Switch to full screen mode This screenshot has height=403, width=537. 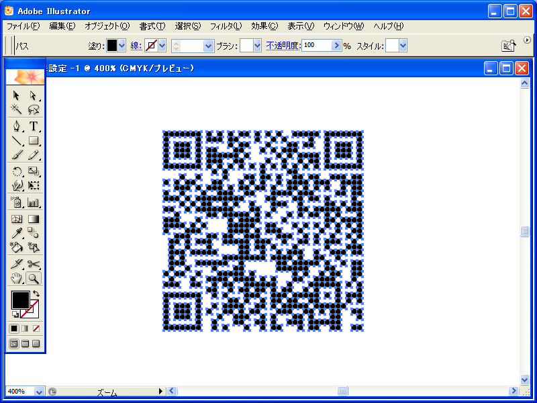click(x=36, y=343)
